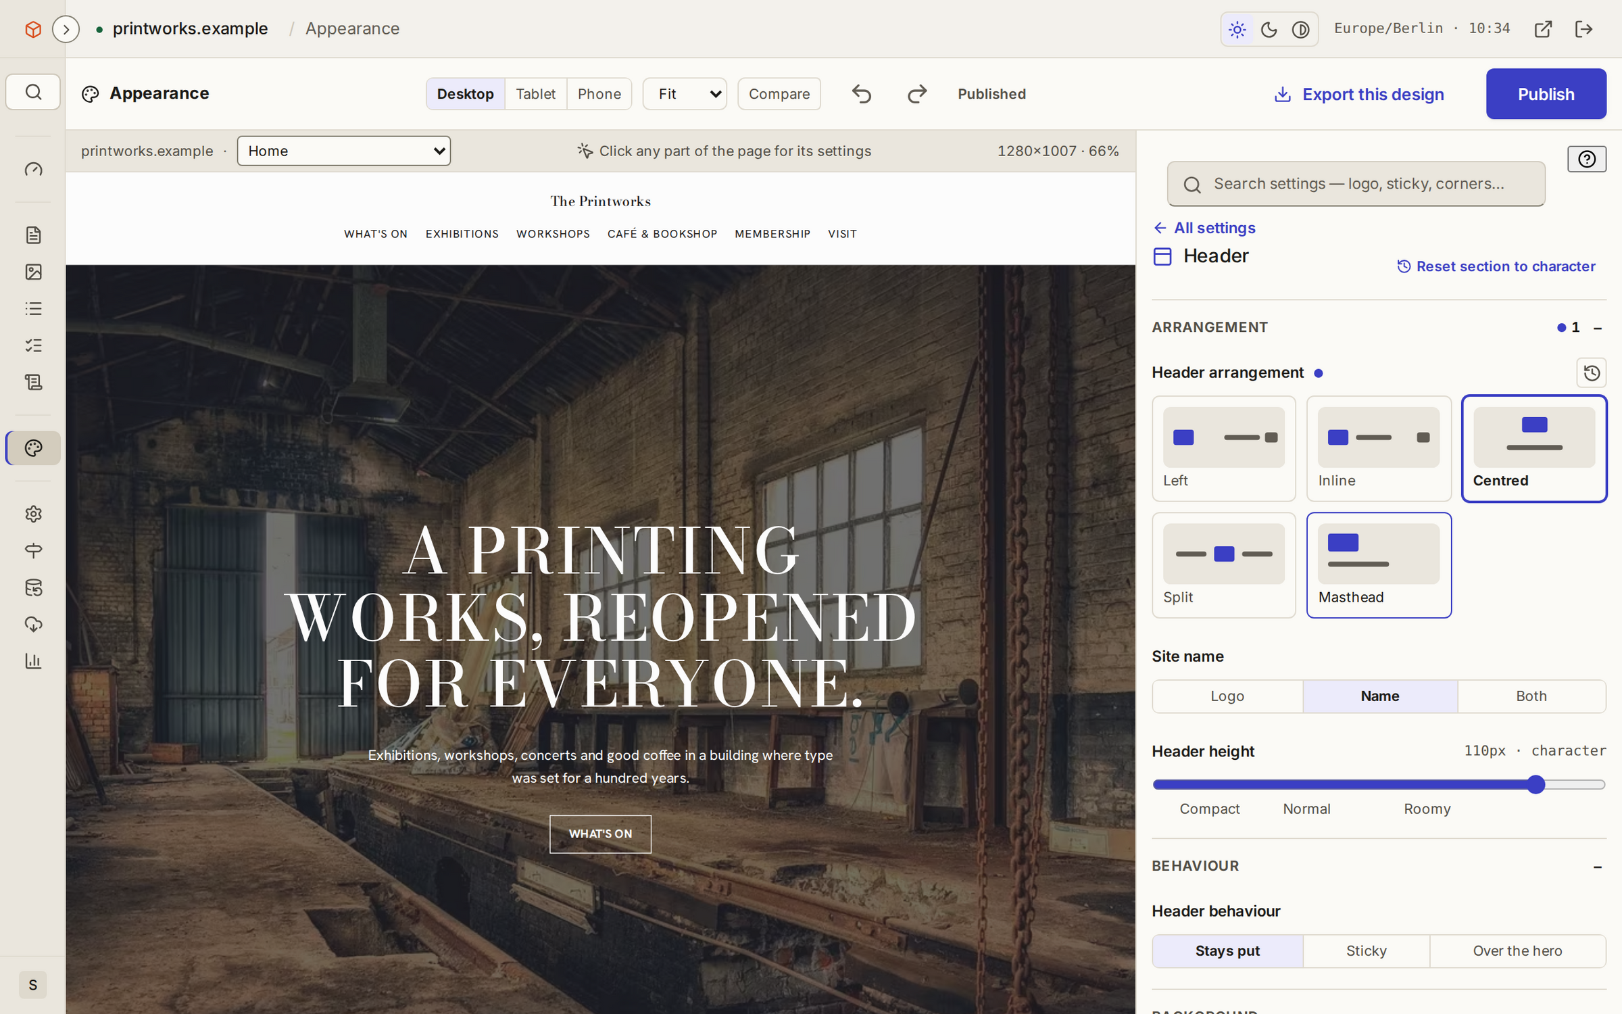Screen dimensions: 1622x1014
Task: Open the signpost icon in sidebar
Action: (33, 550)
